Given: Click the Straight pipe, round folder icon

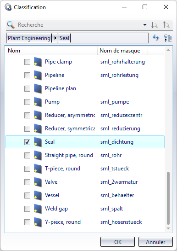Looking at the screenshot, I should click(x=38, y=155).
